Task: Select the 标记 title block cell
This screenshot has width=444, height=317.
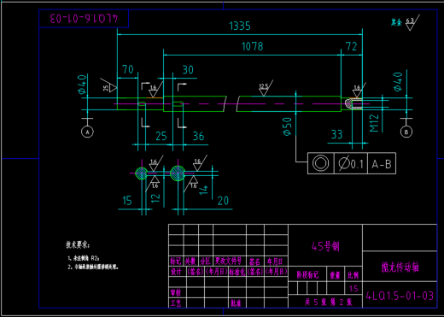Action: pos(176,261)
